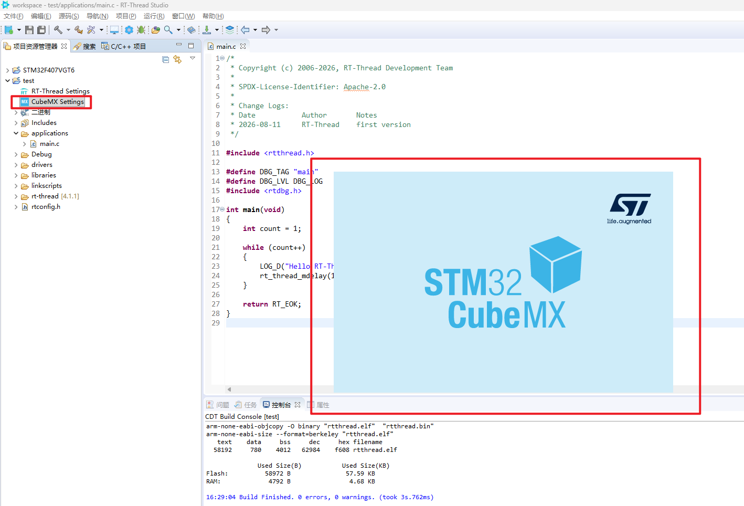Navigate forward with the right arrow icon
Viewport: 744px width, 506px height.
point(266,30)
